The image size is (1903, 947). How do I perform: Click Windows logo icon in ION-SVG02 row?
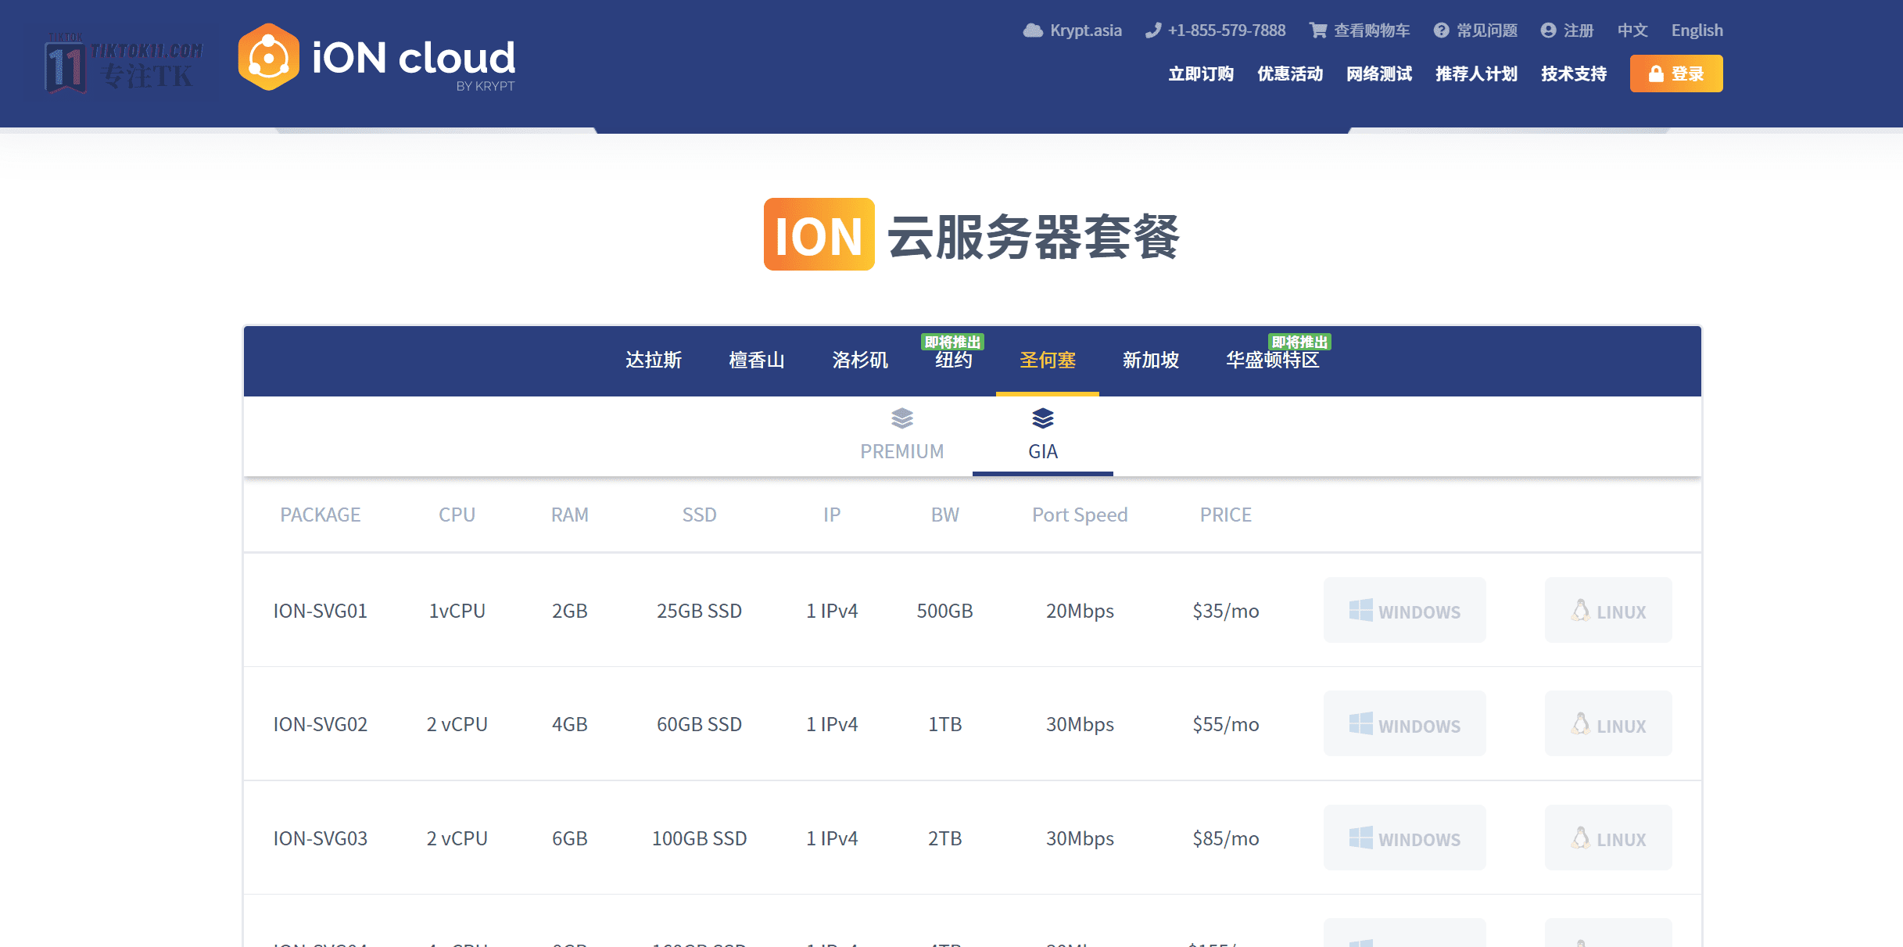(1361, 723)
